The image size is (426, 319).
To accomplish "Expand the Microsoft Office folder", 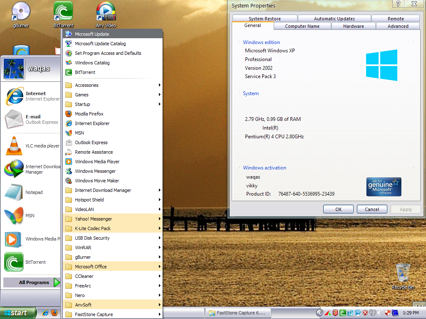I will (113, 267).
